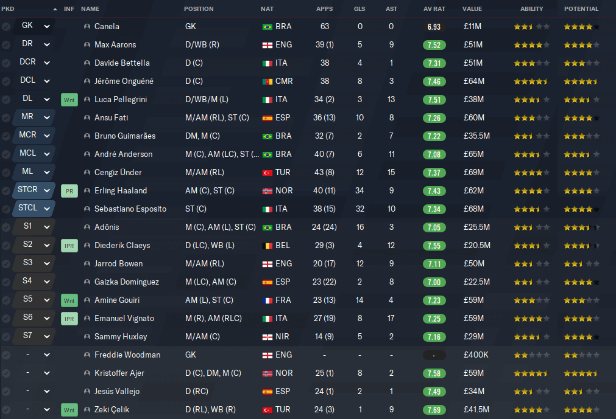Click the ability stars for Freddie Woodman
Screen dimensions: 616x419
[531, 355]
